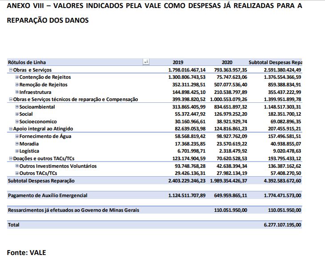This screenshot has height=263, width=325.
Task: Click the Pagamento de Auxílio Emergencial label
Action: click(48, 195)
